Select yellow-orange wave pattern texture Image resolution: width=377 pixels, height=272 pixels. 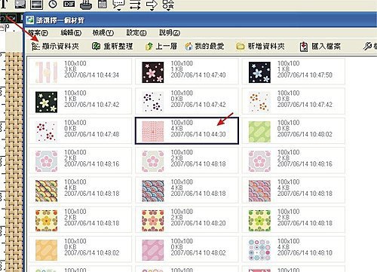click(x=80, y=190)
